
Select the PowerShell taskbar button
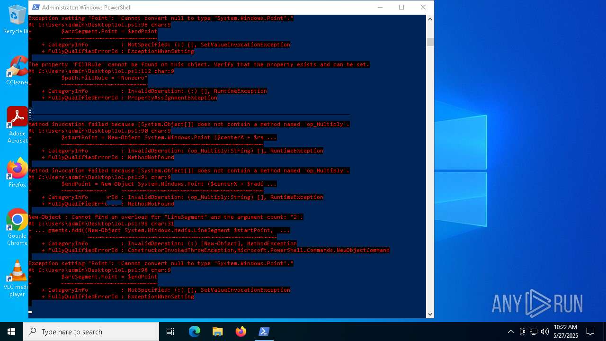click(264, 332)
